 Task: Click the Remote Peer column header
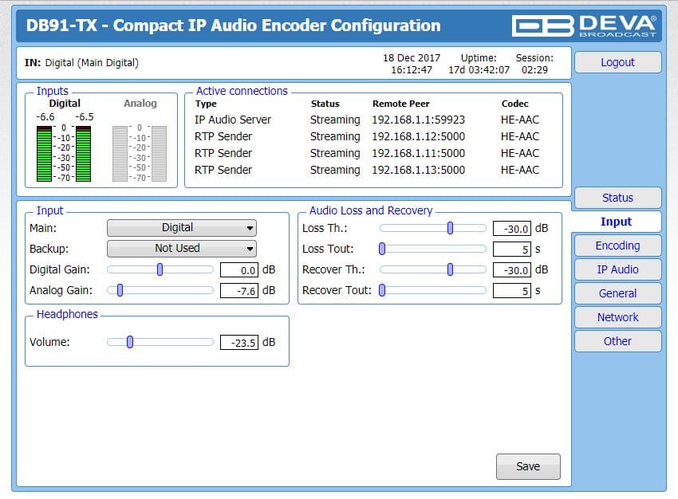point(401,104)
